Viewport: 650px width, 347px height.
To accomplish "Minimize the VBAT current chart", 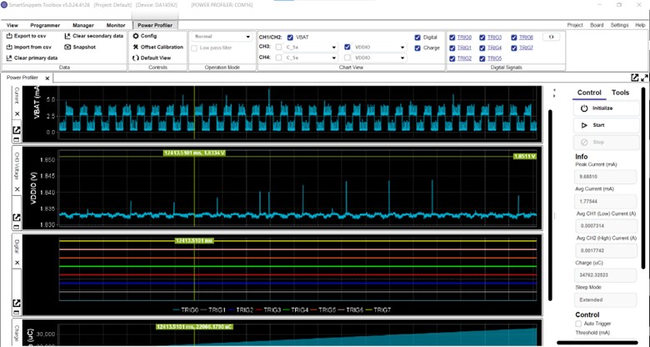I will tap(17, 140).
